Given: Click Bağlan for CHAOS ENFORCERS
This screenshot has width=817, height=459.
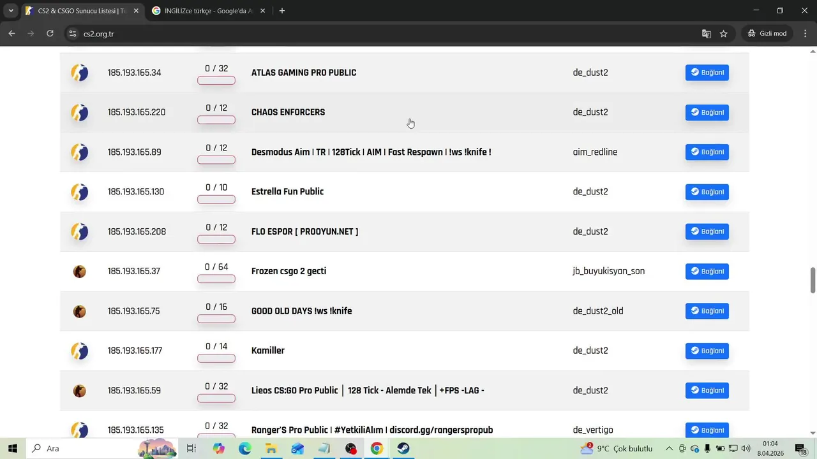Looking at the screenshot, I should point(707,112).
